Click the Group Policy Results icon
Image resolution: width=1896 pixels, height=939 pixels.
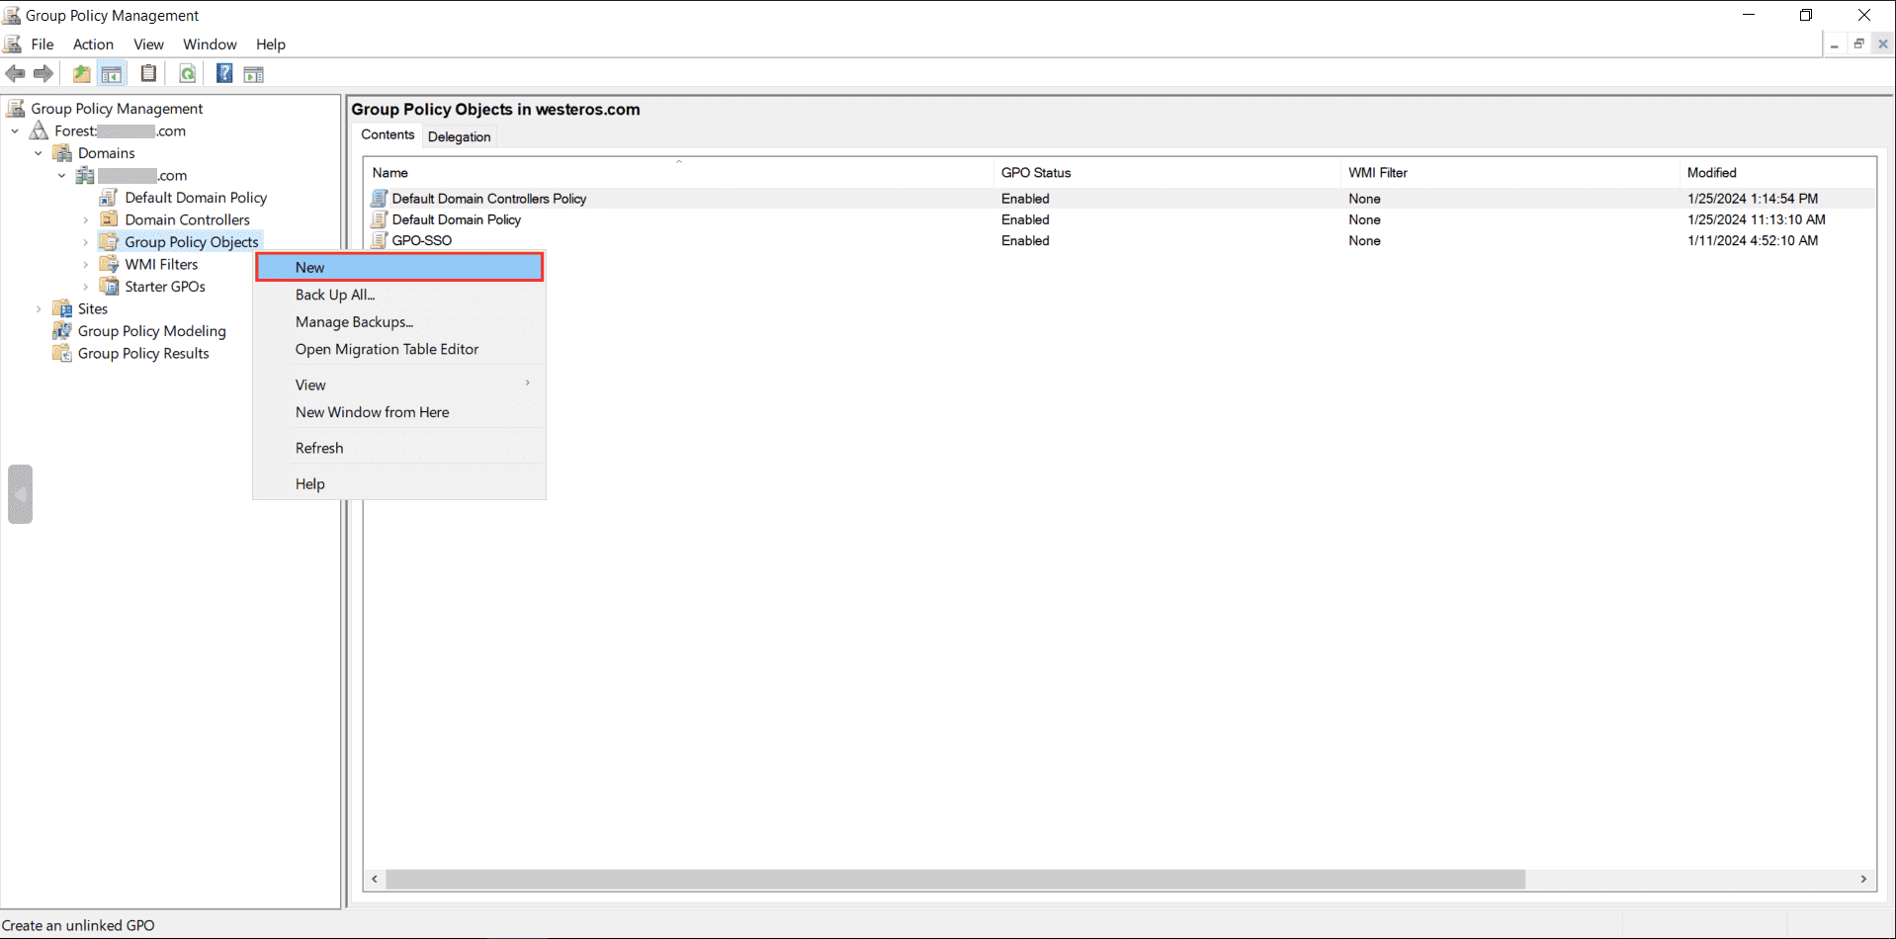[62, 353]
